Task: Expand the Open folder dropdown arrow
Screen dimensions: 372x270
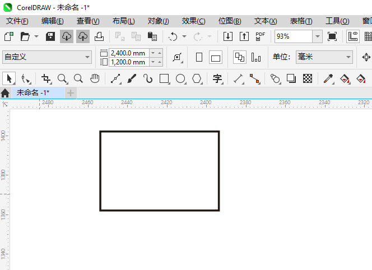Action: click(36, 36)
